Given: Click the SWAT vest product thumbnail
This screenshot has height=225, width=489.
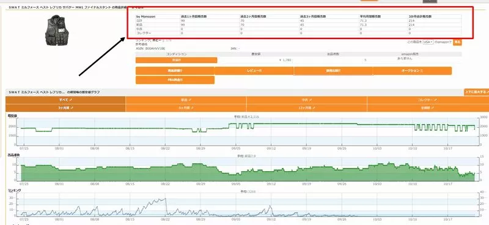Looking at the screenshot, I should 57,31.
